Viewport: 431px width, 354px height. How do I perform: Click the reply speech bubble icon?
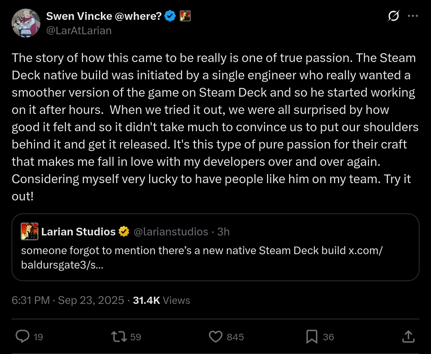(23, 337)
